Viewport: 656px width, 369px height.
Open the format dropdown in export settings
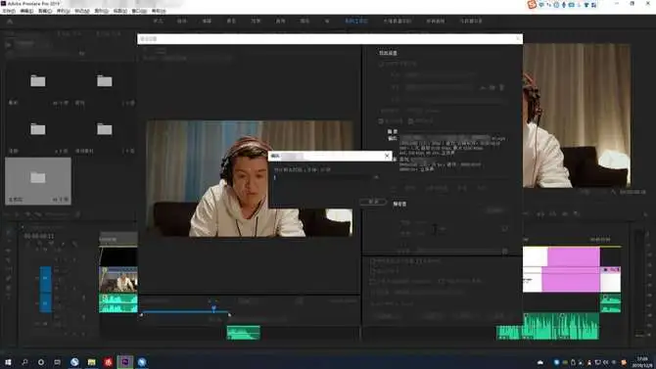[x=440, y=75]
